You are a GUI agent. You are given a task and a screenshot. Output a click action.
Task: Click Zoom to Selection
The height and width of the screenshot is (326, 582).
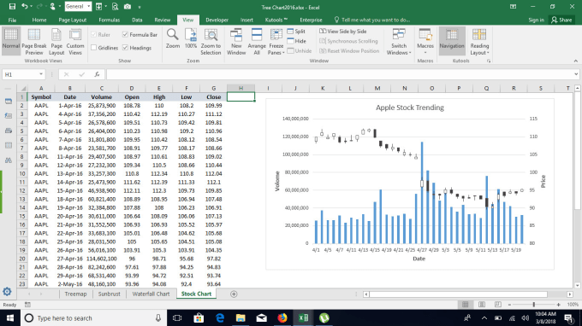coord(211,42)
